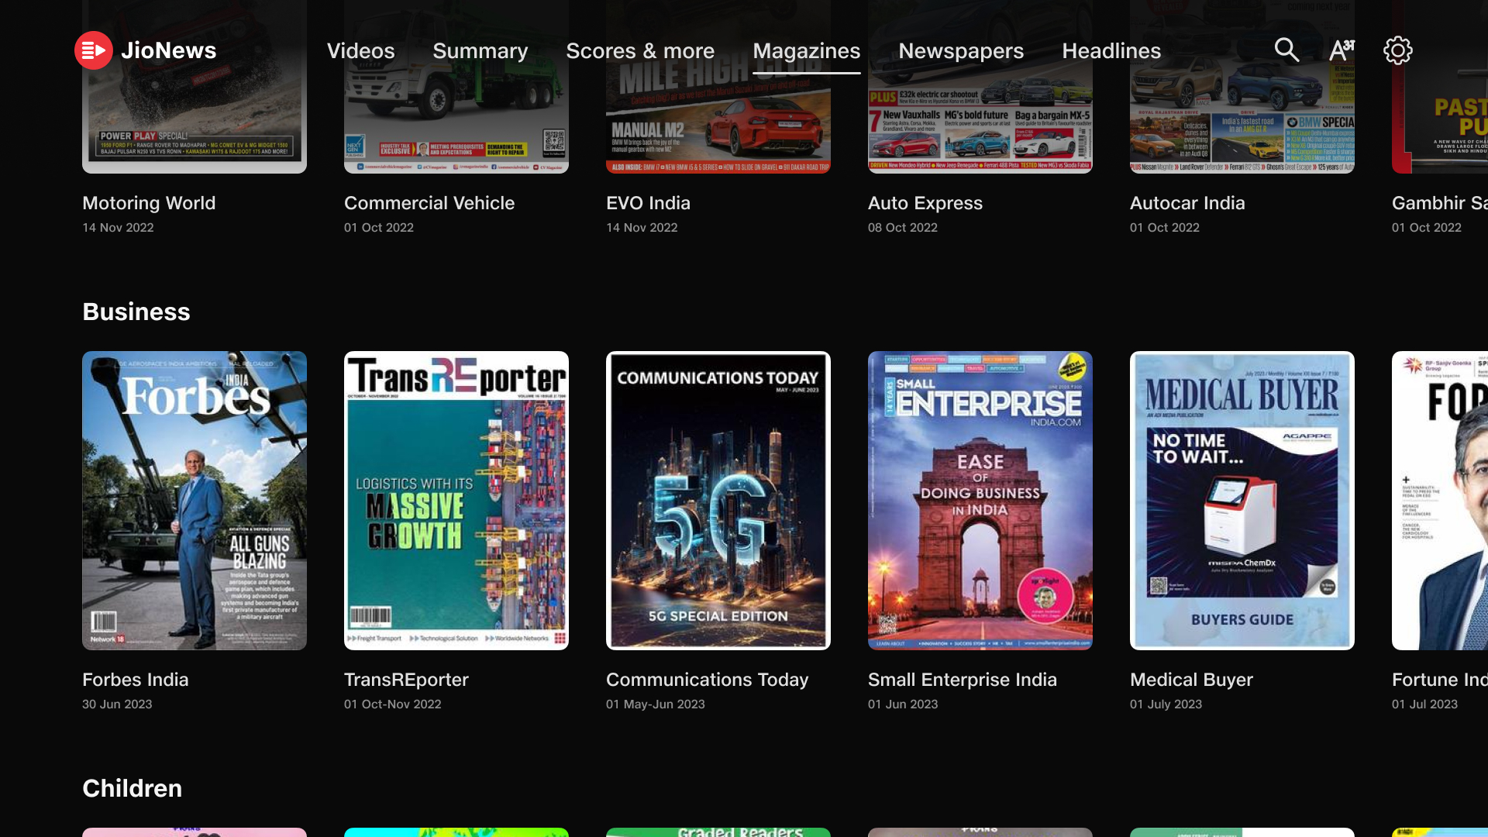Click the Medical Buyer title text
Viewport: 1488px width, 837px height.
[1191, 680]
